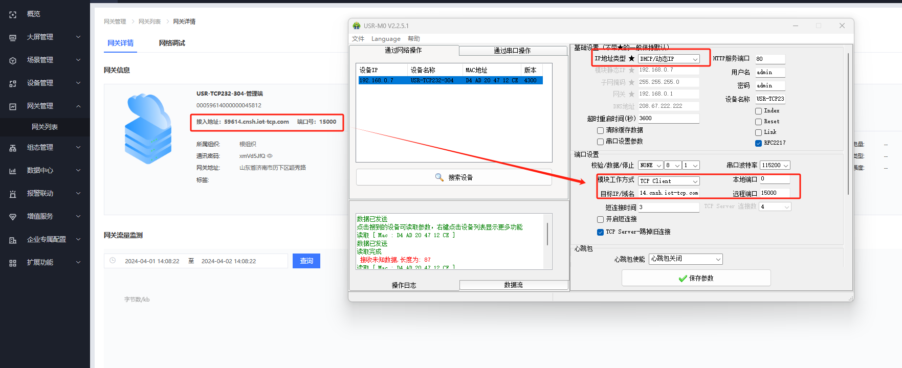This screenshot has width=902, height=368.
Task: Click the 设备名称 input field
Action: pos(770,99)
